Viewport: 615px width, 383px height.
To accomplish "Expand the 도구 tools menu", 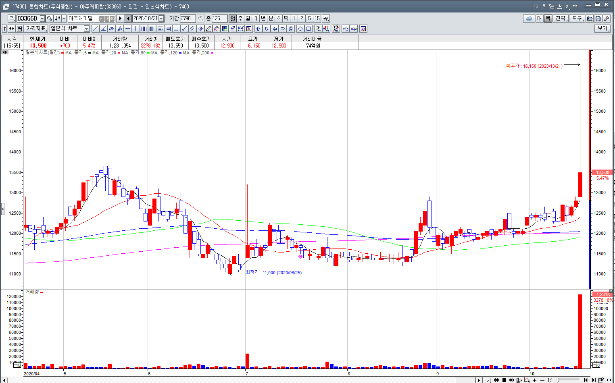I will click(577, 19).
